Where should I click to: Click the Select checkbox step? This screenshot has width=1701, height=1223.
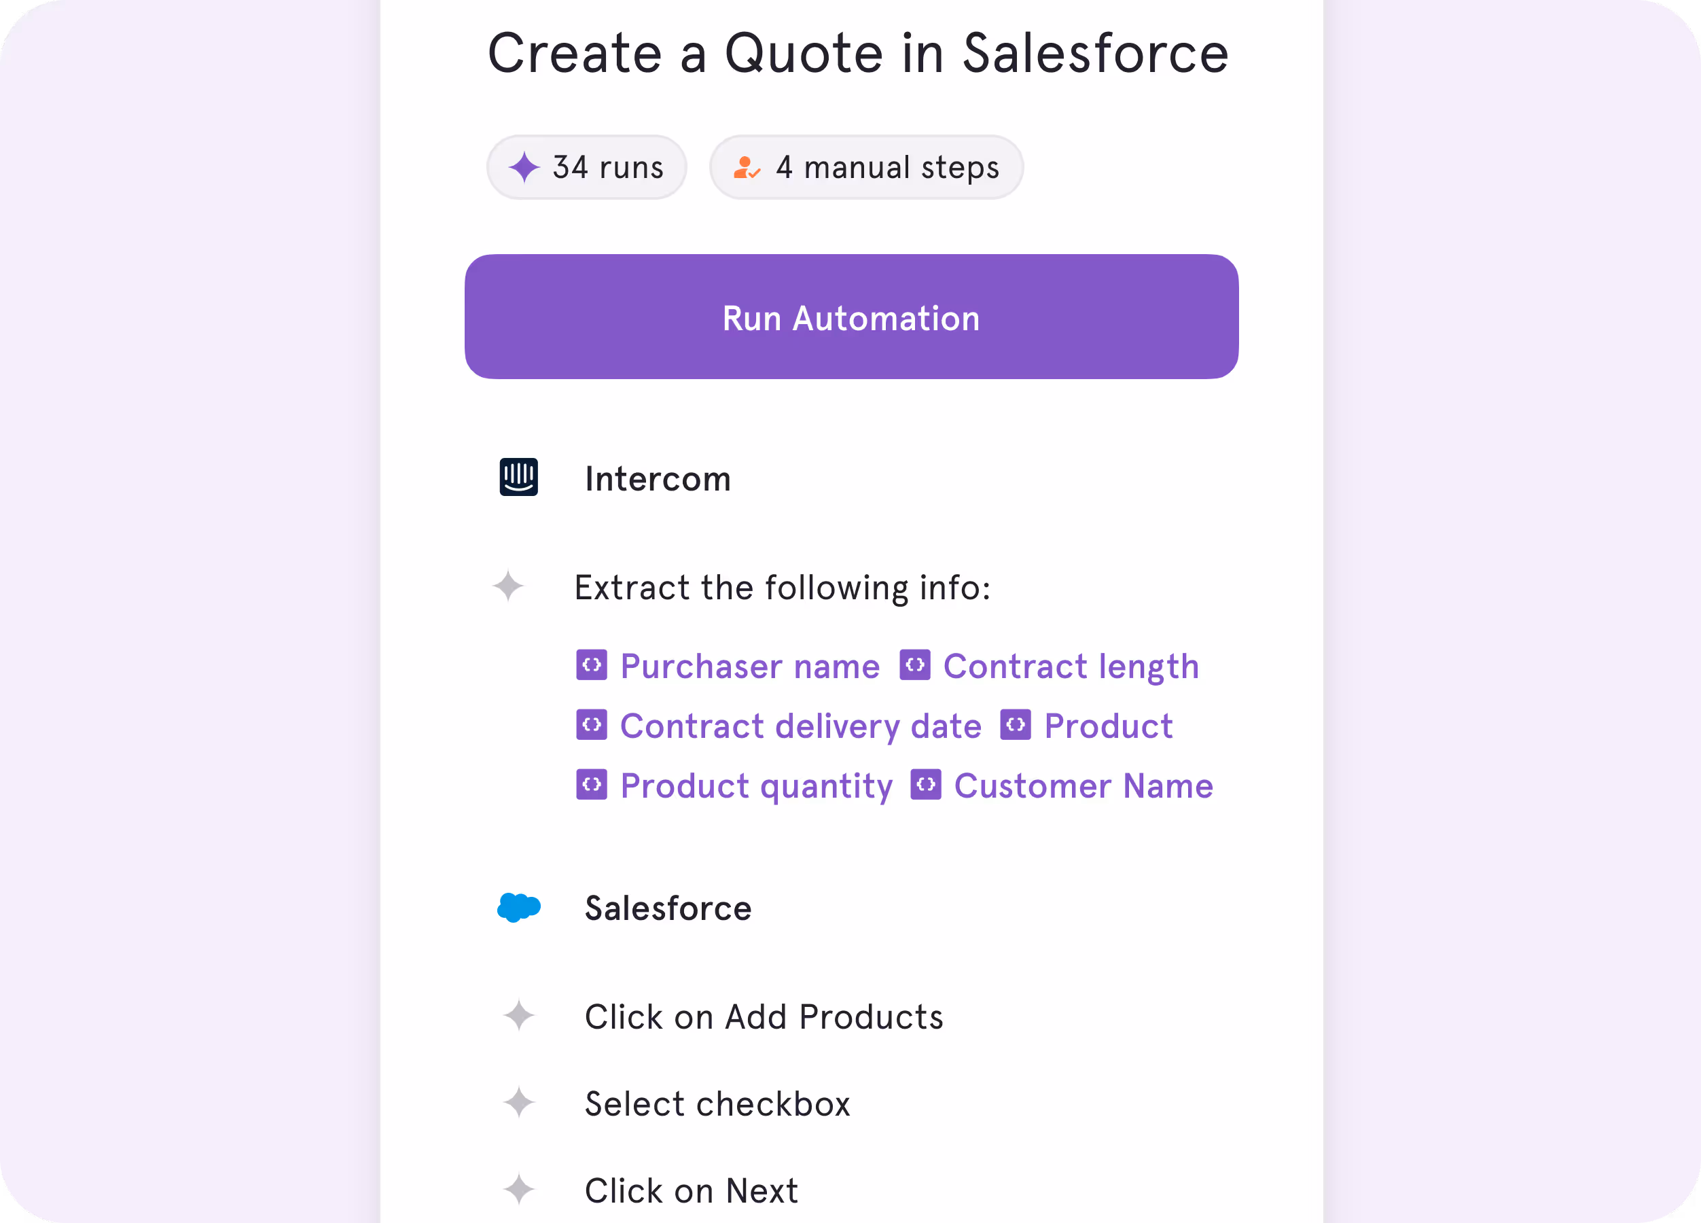point(718,1103)
